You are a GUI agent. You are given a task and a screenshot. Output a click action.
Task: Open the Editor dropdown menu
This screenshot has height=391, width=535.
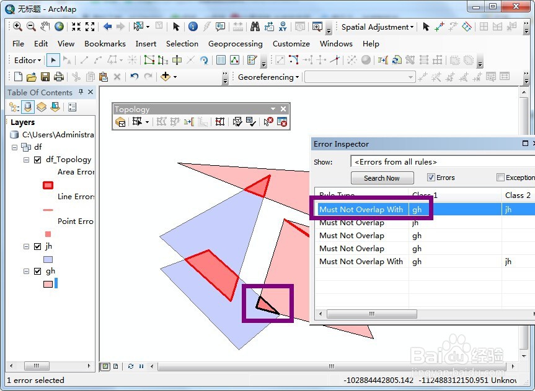click(27, 60)
